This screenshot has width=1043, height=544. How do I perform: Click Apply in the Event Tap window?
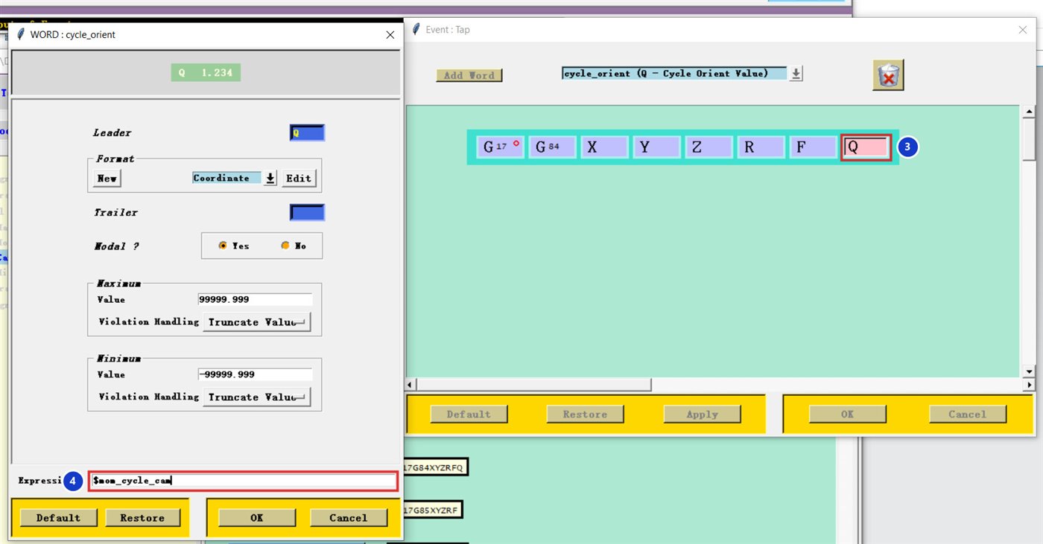click(x=702, y=415)
